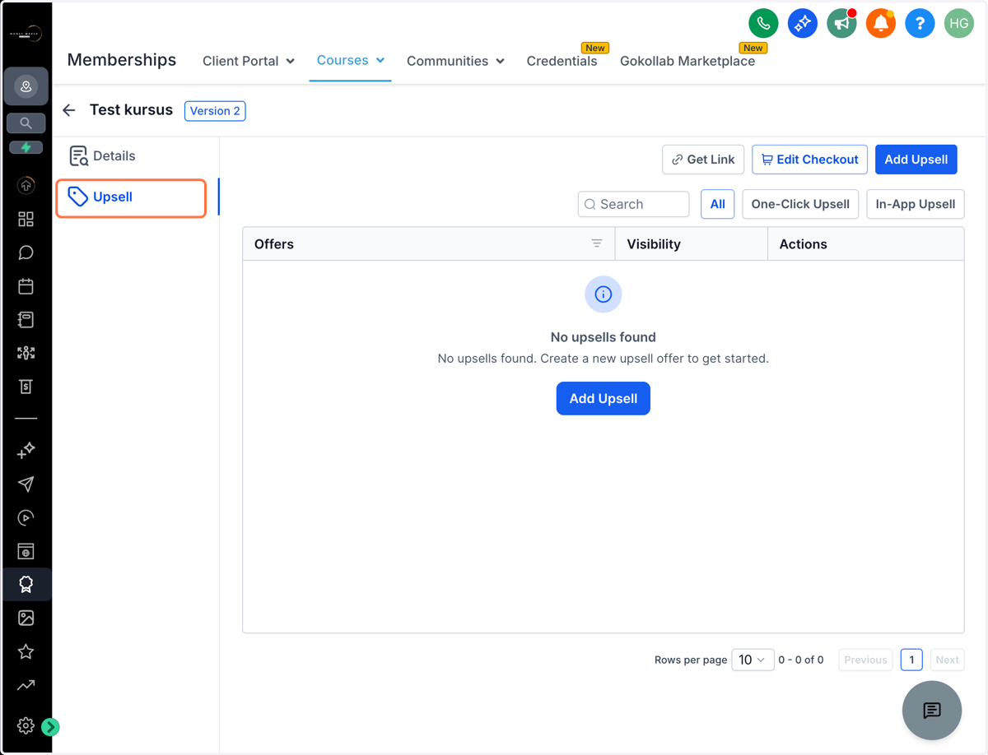Expand the Communities dropdown
This screenshot has height=755, width=988.
(455, 61)
